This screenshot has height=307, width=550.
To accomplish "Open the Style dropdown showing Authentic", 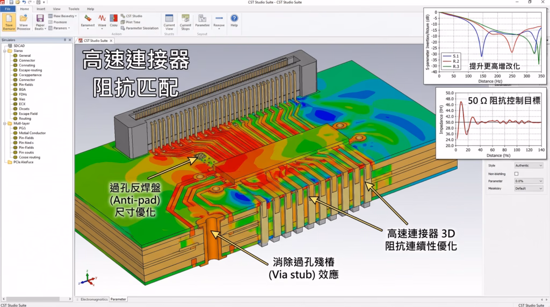I will (x=529, y=165).
